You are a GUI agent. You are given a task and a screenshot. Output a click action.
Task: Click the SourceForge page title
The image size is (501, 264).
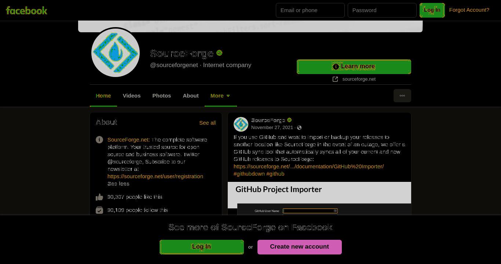pos(182,53)
